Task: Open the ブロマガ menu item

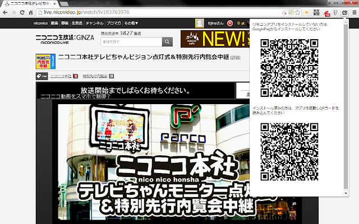Action: pyautogui.click(x=114, y=23)
